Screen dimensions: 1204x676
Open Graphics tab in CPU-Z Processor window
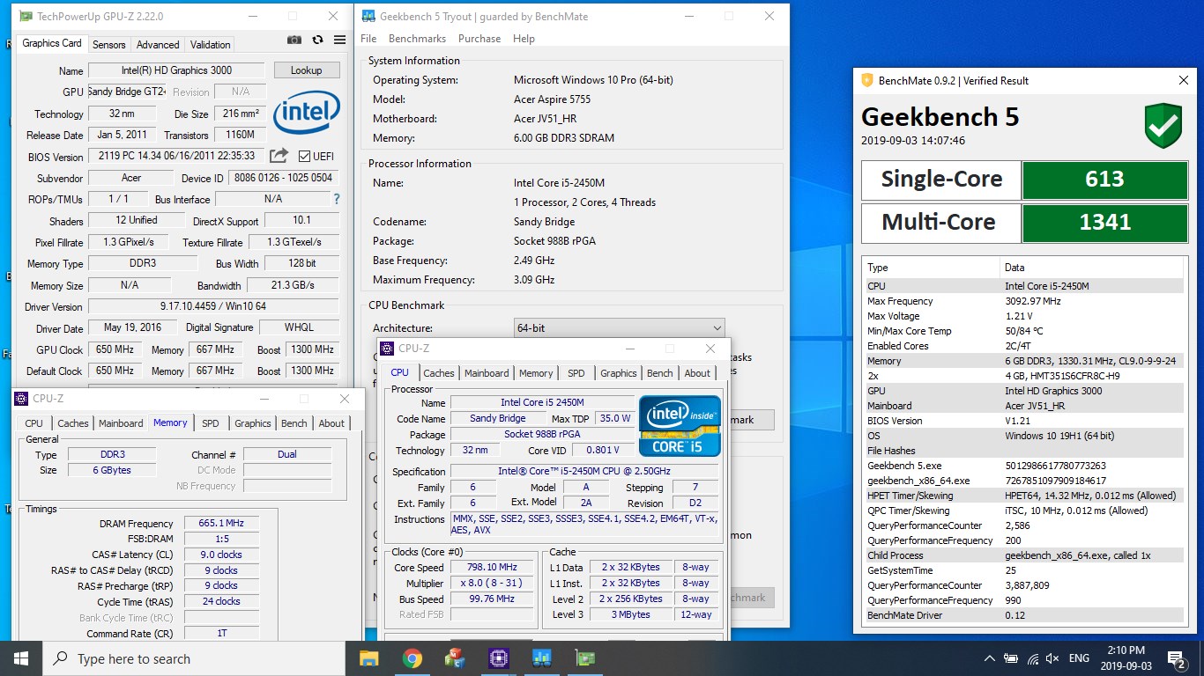(619, 373)
